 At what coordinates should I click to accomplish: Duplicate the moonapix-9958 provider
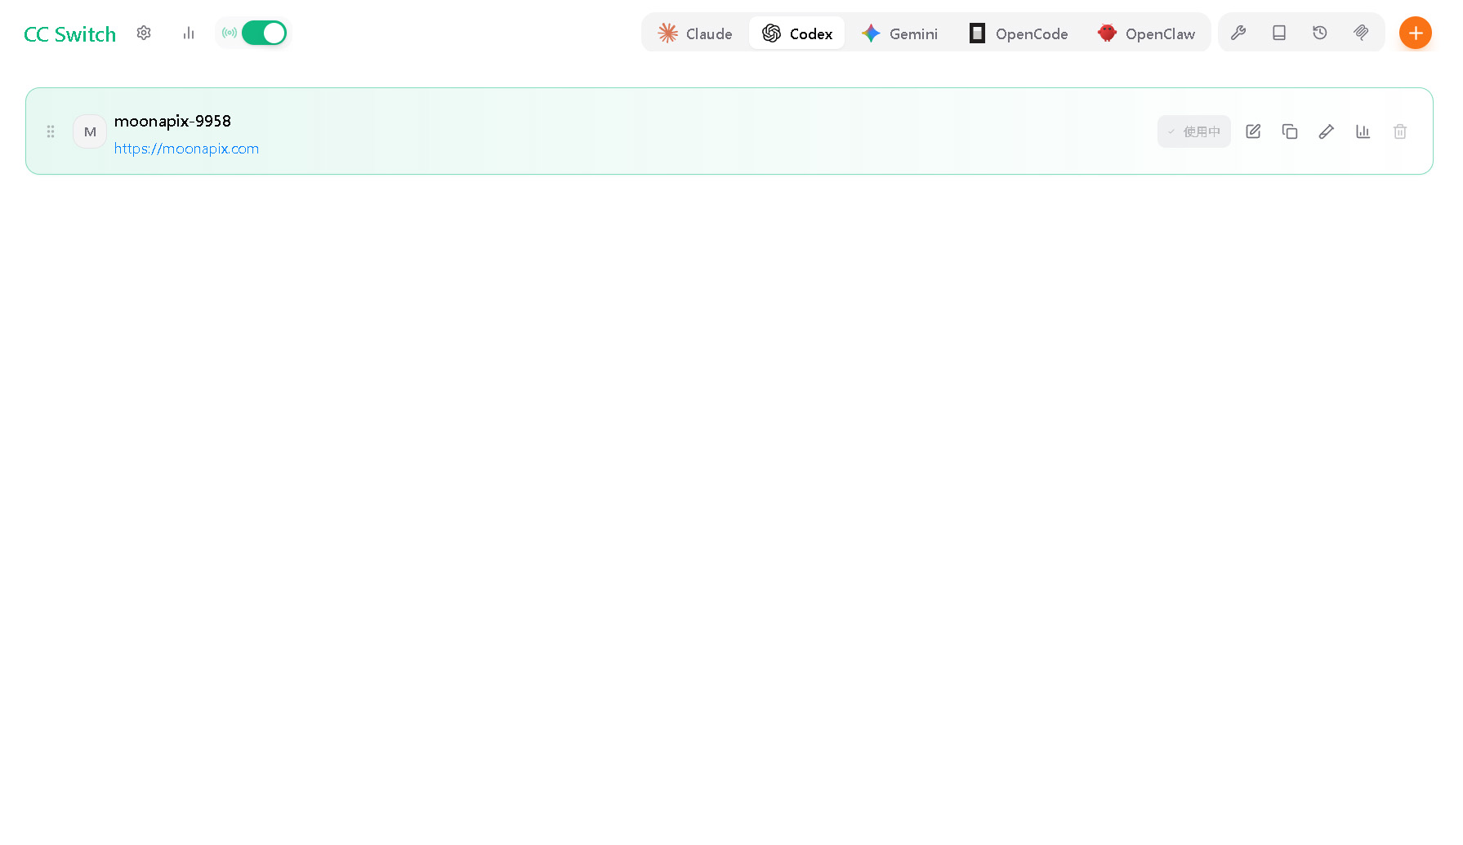[x=1290, y=131]
